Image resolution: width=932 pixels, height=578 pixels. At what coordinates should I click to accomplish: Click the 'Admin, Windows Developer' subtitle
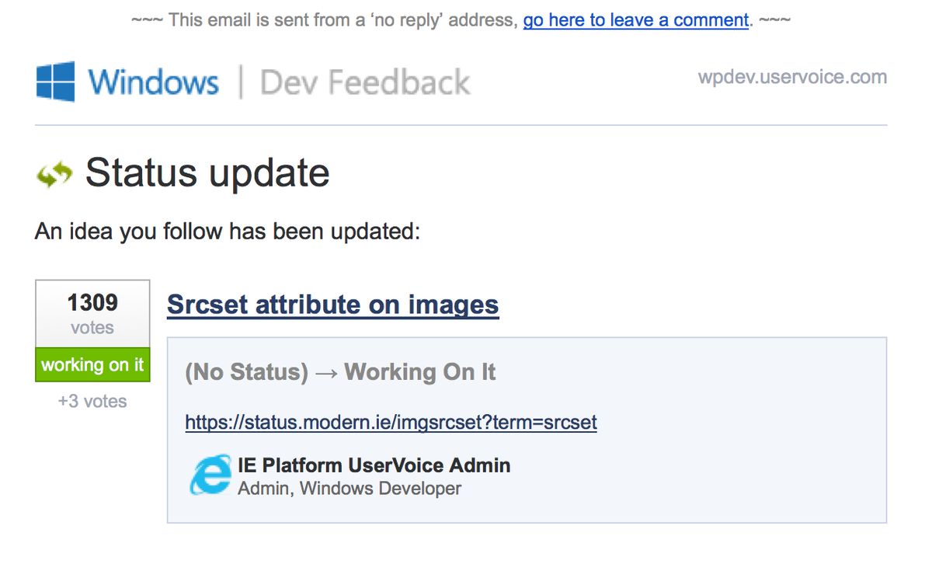click(x=349, y=489)
